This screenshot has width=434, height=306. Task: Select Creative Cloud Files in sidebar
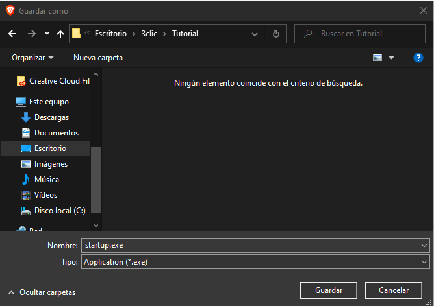58,81
